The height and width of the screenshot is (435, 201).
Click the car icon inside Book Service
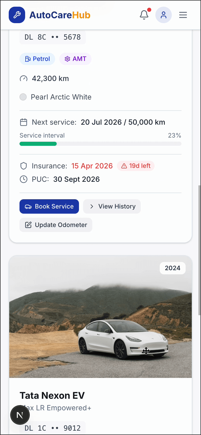click(x=28, y=206)
